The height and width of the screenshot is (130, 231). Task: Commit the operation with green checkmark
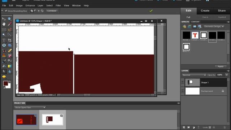tap(151, 11)
